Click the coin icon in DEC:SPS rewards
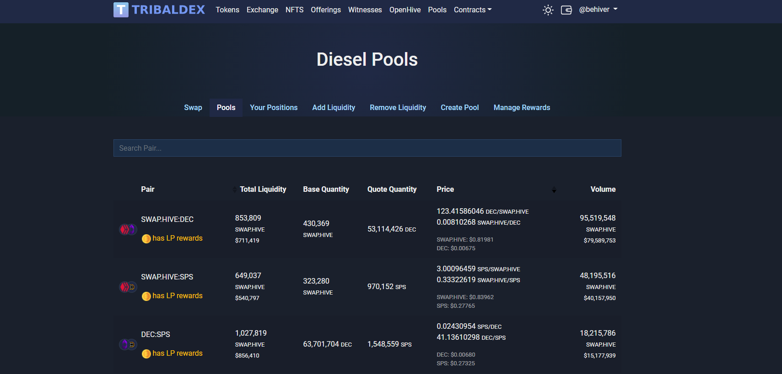This screenshot has width=782, height=374. [x=146, y=354]
